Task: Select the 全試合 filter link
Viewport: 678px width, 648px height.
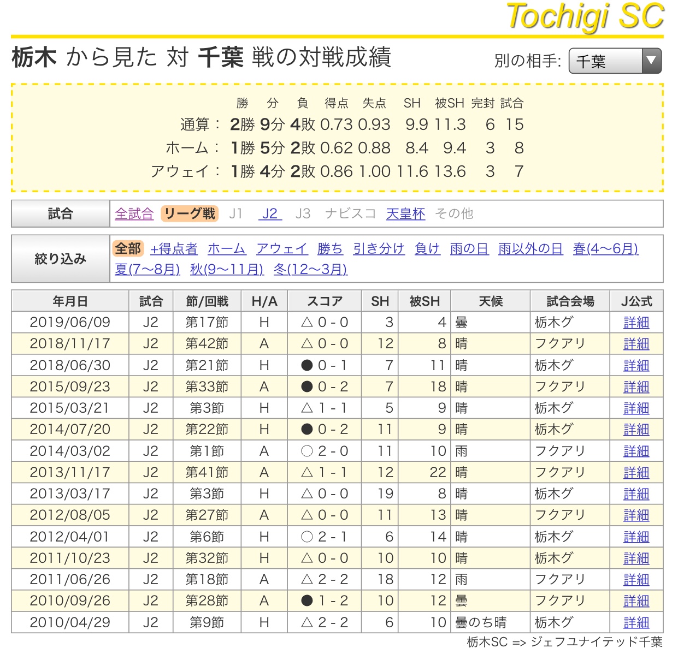Action: pos(134,213)
